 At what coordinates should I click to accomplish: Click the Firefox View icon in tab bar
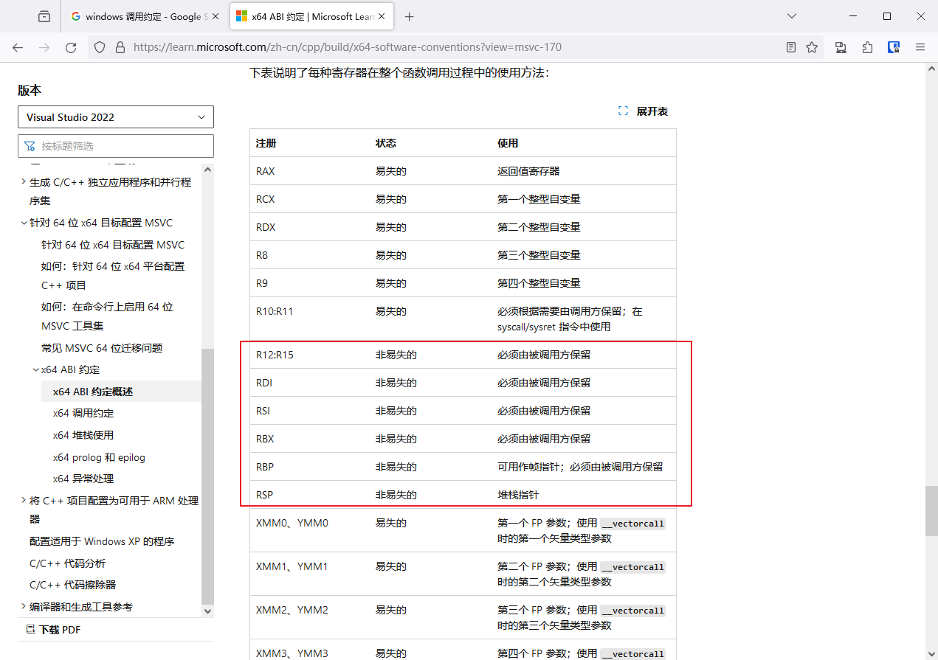pyautogui.click(x=44, y=16)
